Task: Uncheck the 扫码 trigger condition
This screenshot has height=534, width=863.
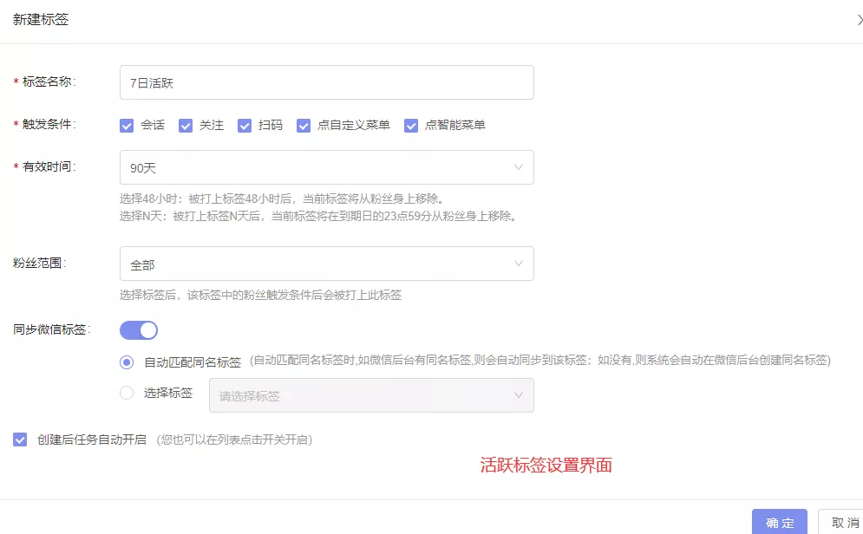Action: click(x=245, y=126)
